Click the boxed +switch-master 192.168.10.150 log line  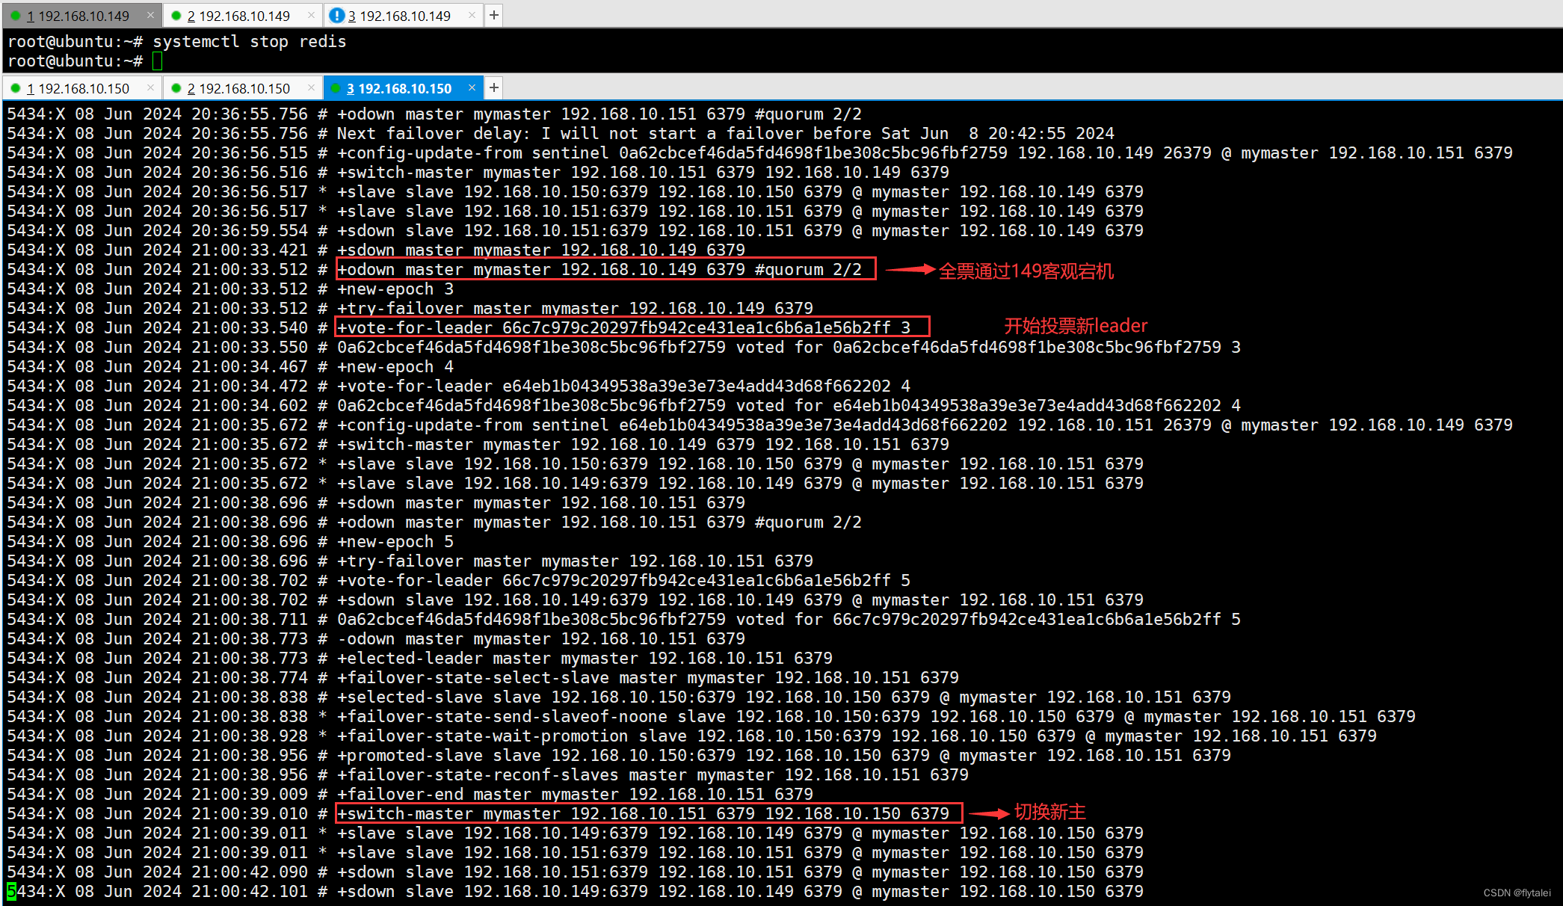coord(648,813)
